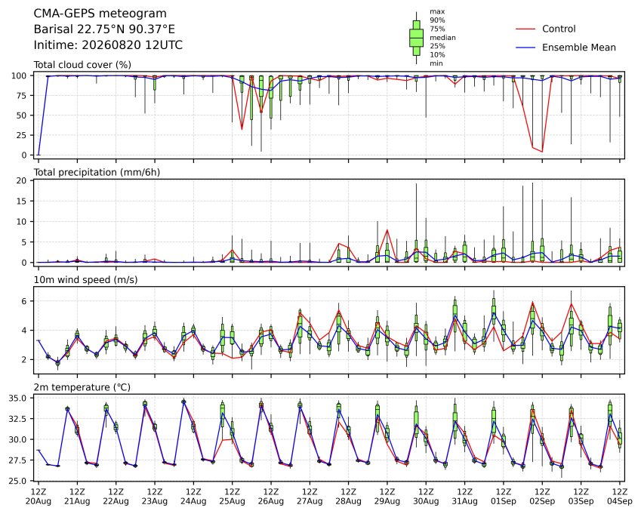Click the green boxplot legend symbol
641x514 pixels.
point(416,38)
